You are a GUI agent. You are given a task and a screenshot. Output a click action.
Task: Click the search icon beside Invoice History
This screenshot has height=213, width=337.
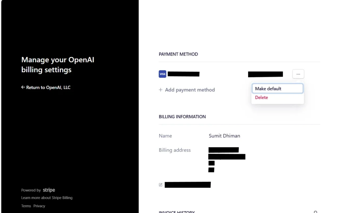point(316,212)
